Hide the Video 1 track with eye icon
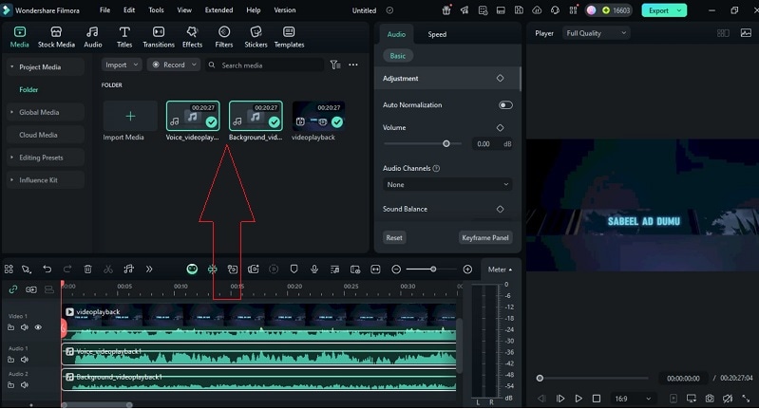759x409 pixels. tap(38, 327)
